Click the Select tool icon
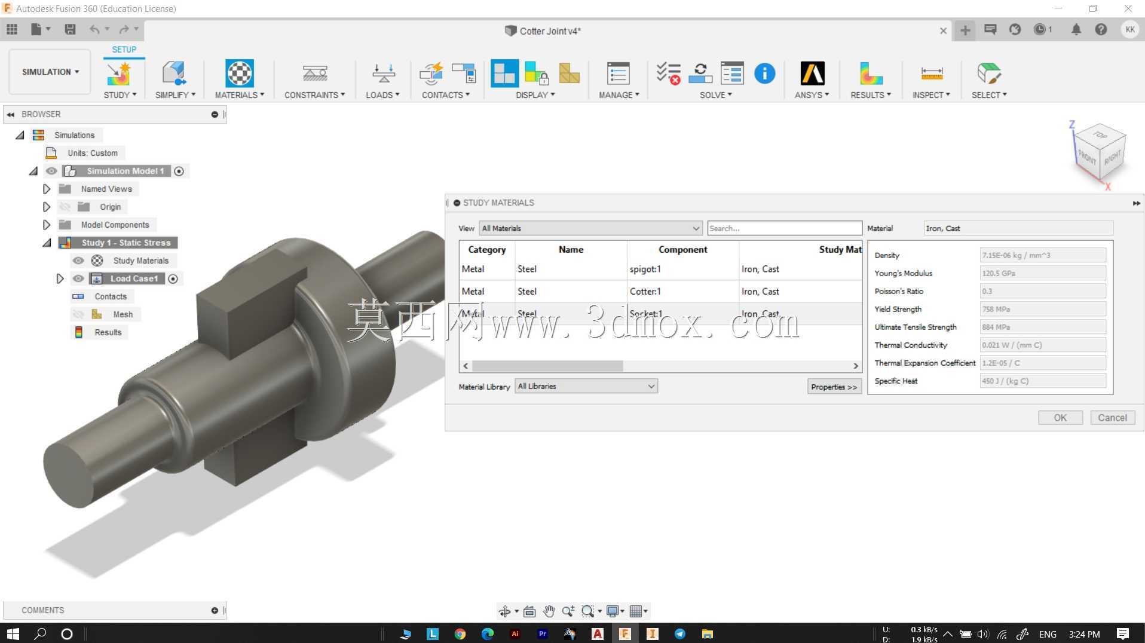 989,74
